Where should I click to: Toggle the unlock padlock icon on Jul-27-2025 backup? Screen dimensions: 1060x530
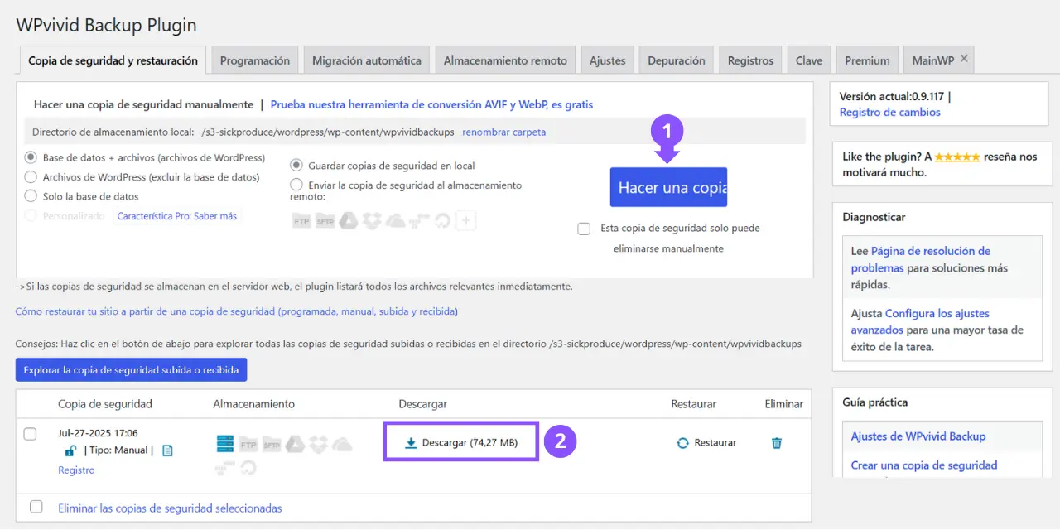click(71, 450)
